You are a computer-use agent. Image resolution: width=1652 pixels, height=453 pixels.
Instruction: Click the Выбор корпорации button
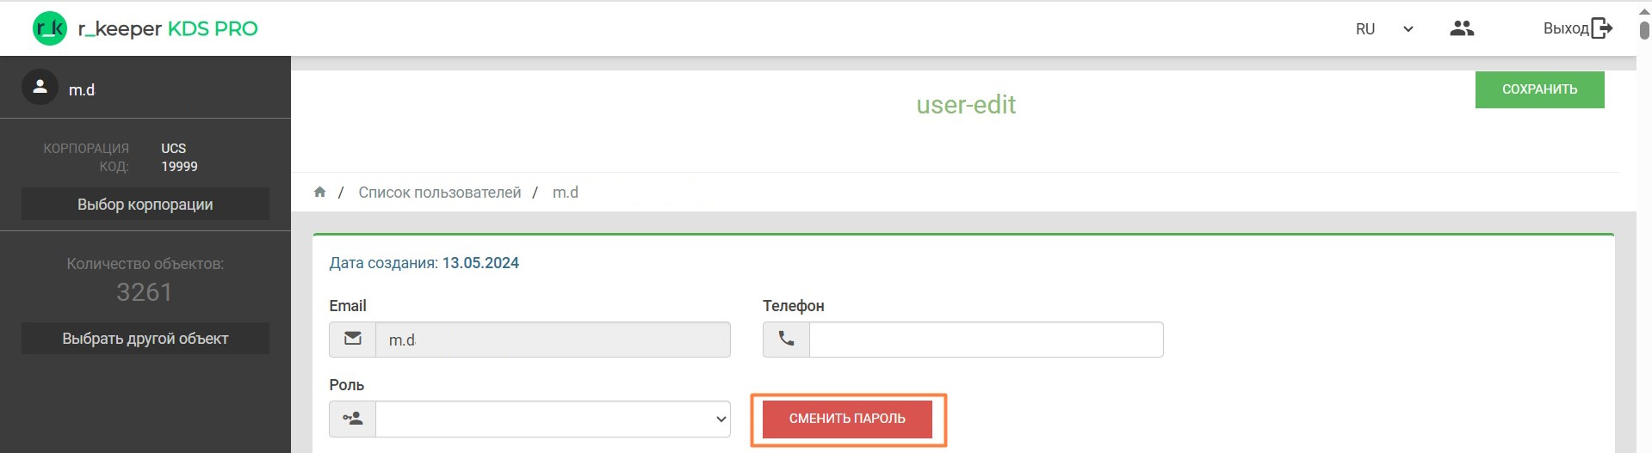point(145,205)
